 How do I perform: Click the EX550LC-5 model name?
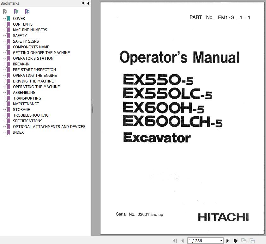coord(167,94)
